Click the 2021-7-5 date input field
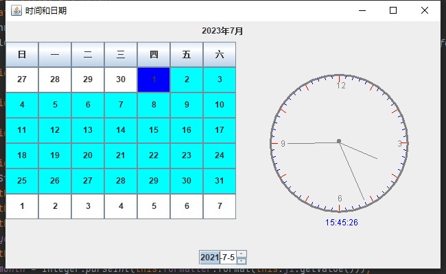This screenshot has height=274, width=446. point(218,258)
